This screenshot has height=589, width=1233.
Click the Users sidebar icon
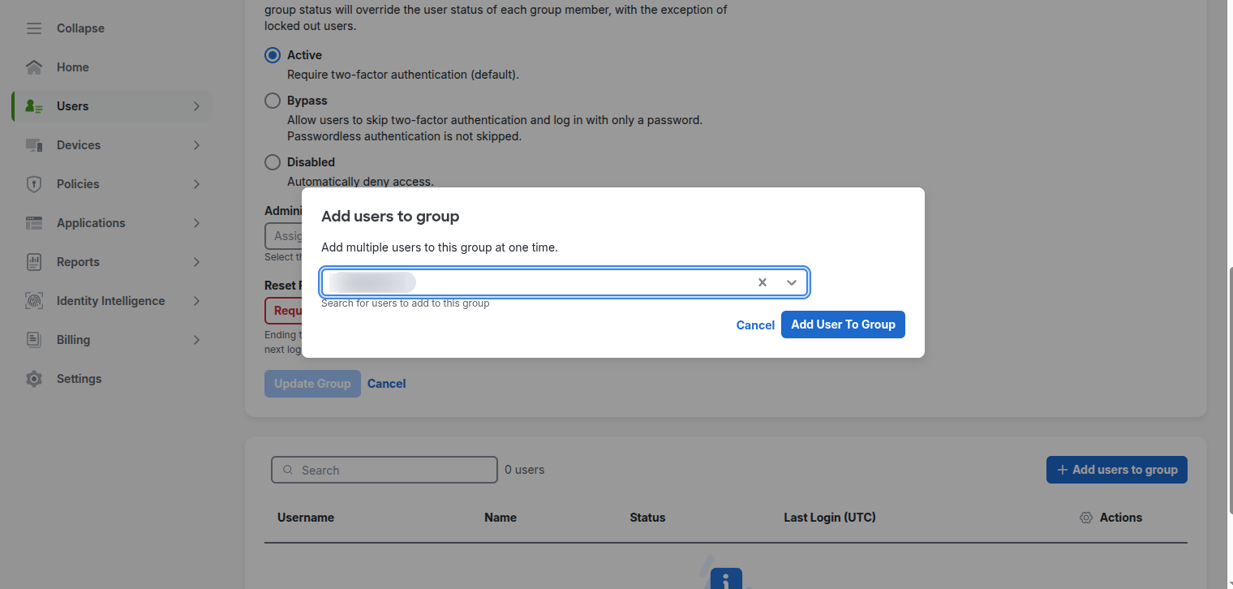coord(33,106)
